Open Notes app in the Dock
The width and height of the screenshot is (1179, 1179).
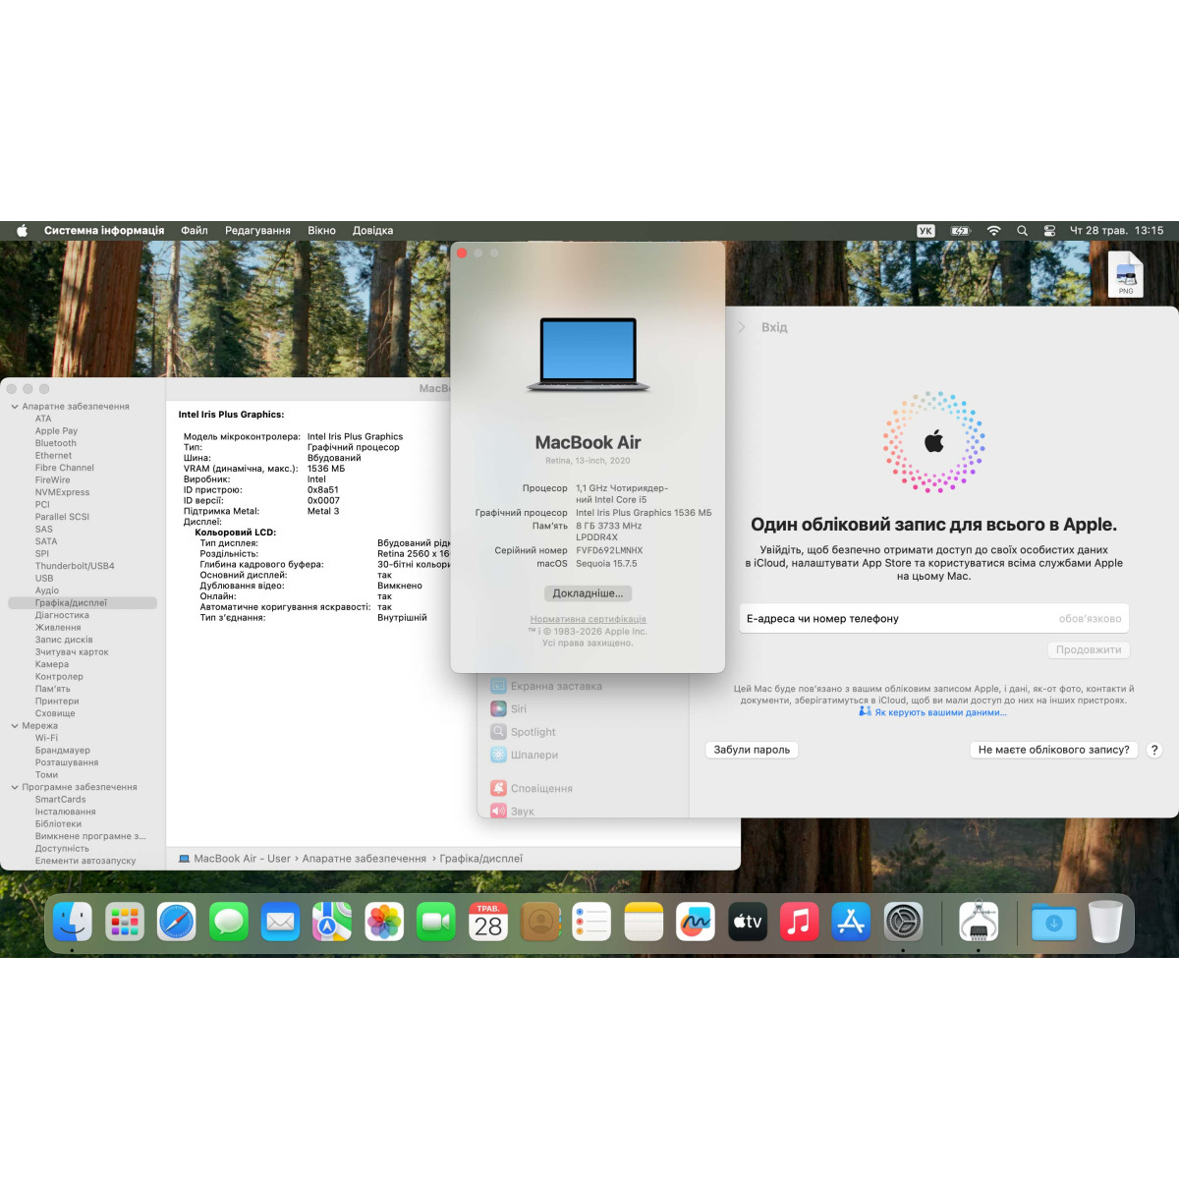coord(644,922)
